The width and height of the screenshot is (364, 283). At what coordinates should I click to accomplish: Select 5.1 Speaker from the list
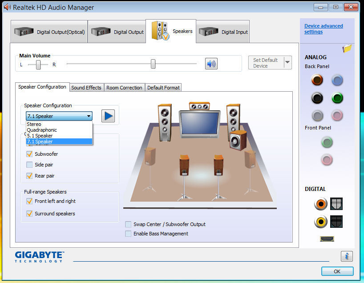pyautogui.click(x=59, y=136)
